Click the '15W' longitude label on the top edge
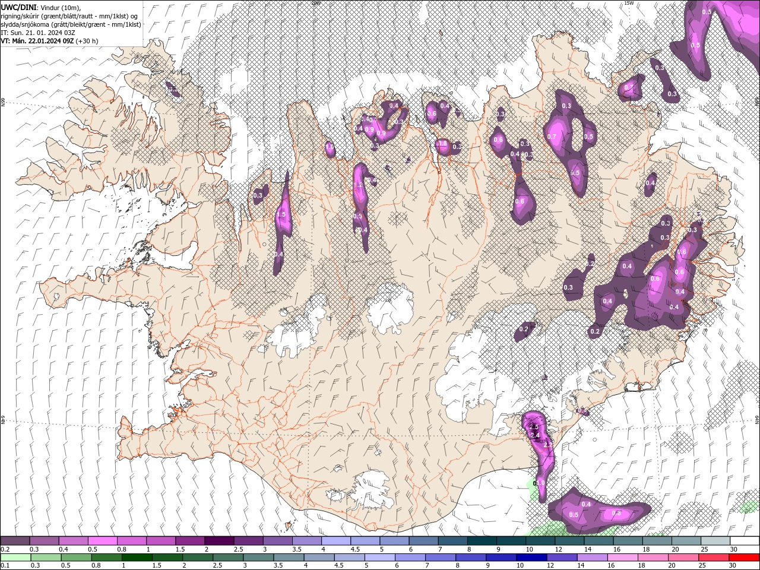This screenshot has width=760, height=570. [629, 3]
